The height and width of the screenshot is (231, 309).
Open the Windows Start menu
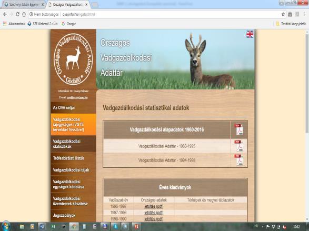[6, 226]
